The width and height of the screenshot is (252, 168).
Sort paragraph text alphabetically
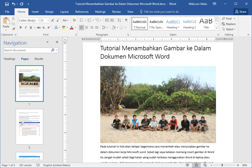click(119, 20)
